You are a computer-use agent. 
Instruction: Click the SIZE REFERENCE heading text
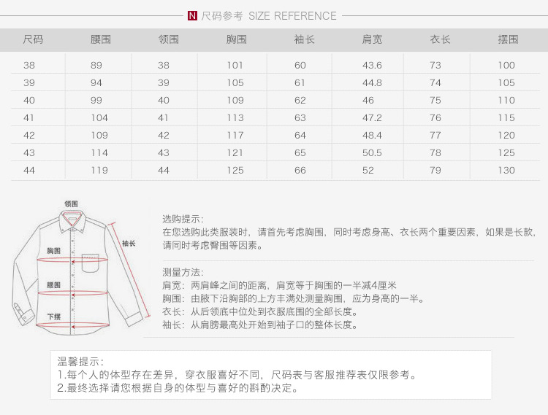pyautogui.click(x=292, y=16)
